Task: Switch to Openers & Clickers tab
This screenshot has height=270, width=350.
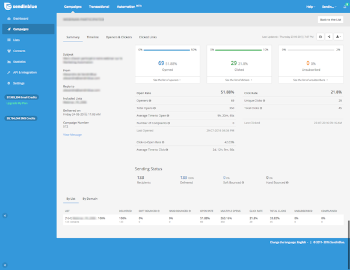Action: (118, 37)
